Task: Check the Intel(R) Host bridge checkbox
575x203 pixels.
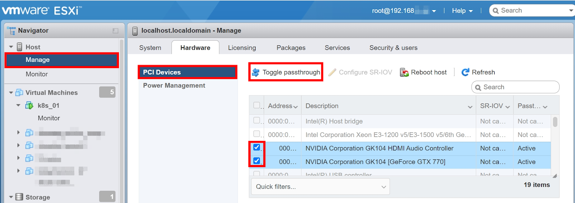Action: click(x=257, y=121)
